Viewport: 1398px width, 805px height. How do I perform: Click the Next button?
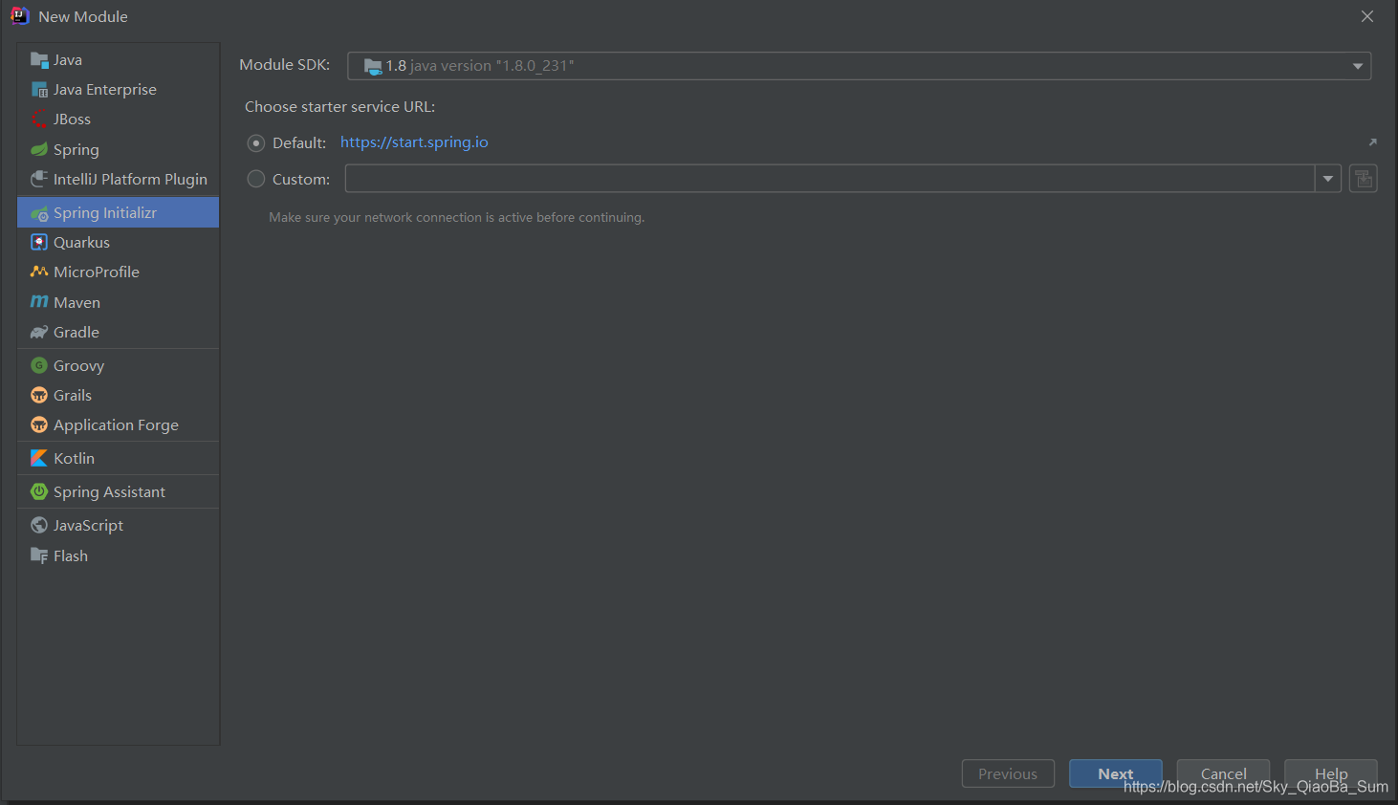[x=1116, y=773]
